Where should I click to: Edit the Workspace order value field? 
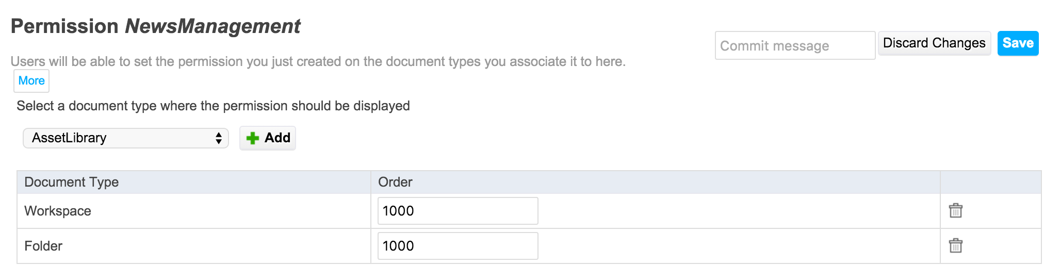coord(458,211)
